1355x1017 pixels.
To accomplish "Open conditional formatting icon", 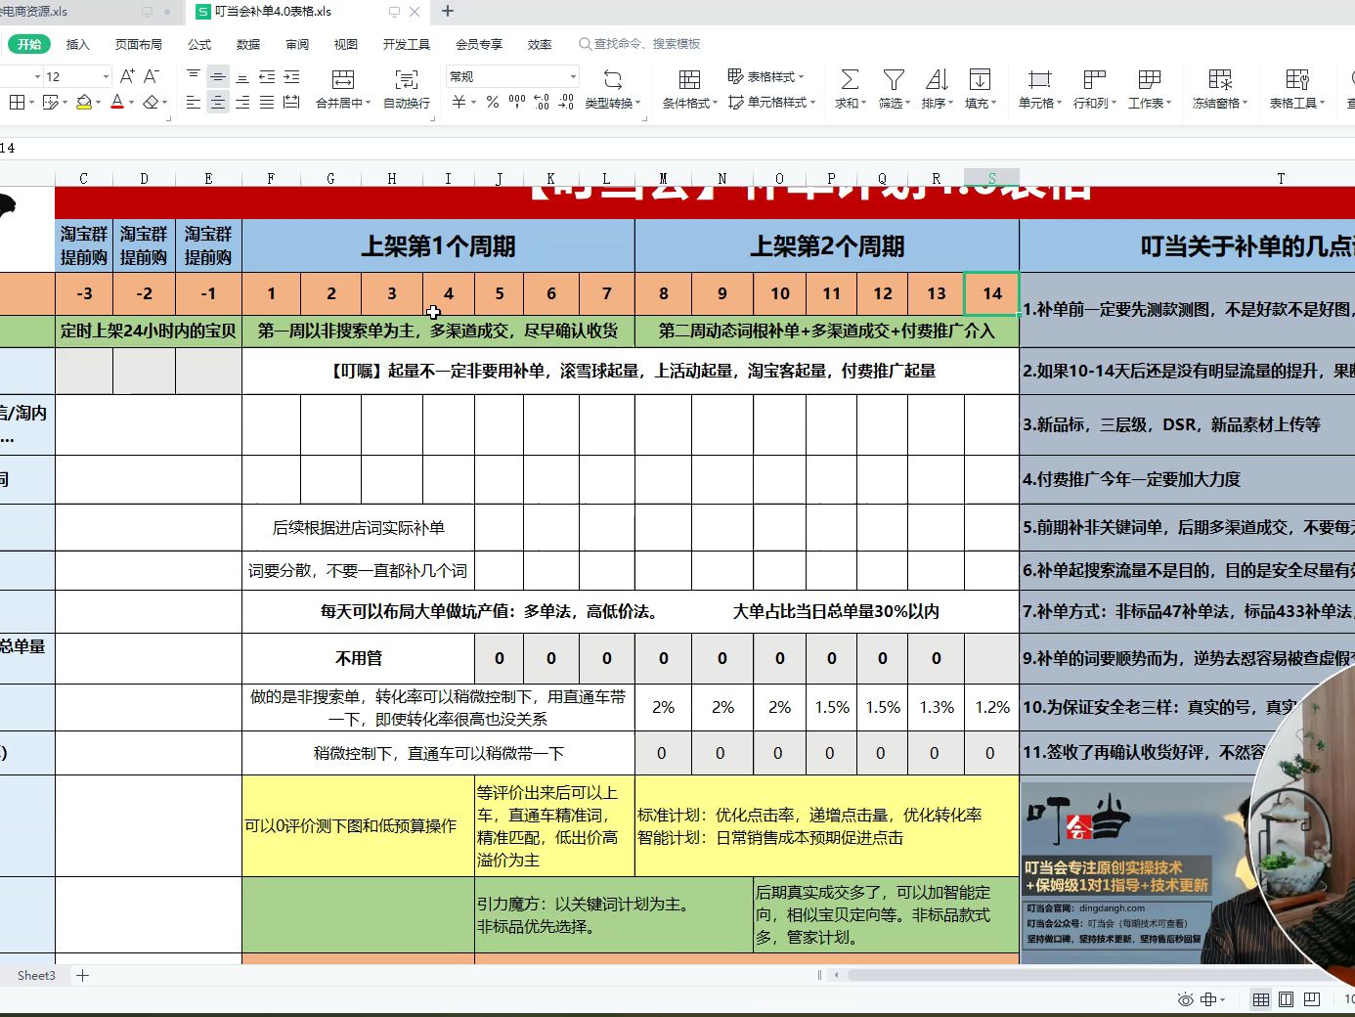I will 689,79.
